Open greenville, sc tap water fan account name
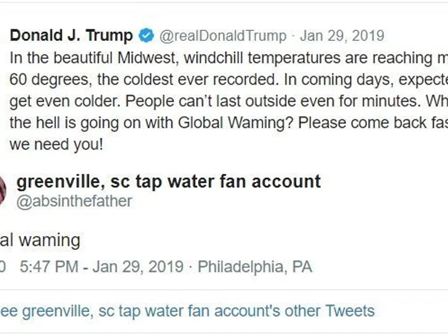Viewport: 448px width, 336px height. 168,181
